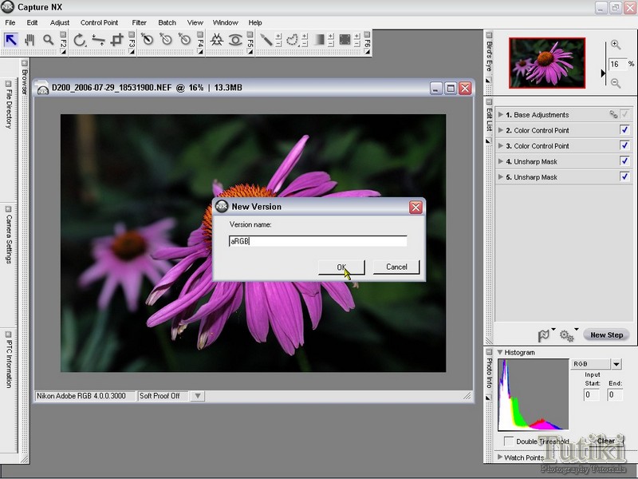The image size is (638, 479).
Task: Click the NX icon in New Version dialog title
Action: (222, 207)
